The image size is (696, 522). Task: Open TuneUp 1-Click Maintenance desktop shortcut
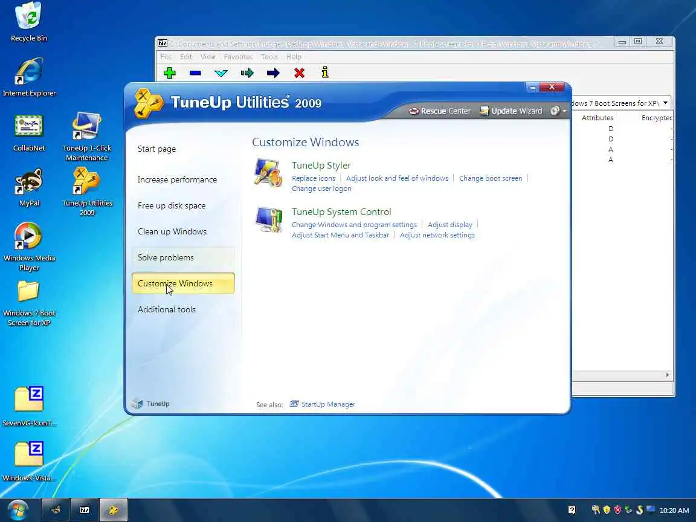pos(87,137)
